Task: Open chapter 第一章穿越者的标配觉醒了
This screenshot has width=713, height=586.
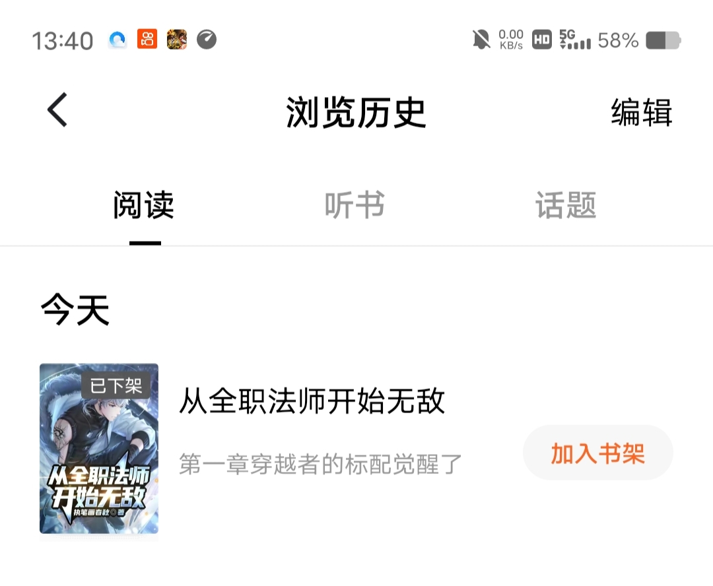Action: 320,464
